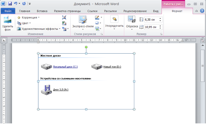Toggle the ruler view button above scrollbar

click(x=203, y=40)
